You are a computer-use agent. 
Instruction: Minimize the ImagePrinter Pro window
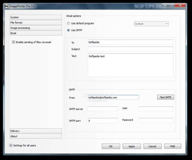tap(165, 5)
